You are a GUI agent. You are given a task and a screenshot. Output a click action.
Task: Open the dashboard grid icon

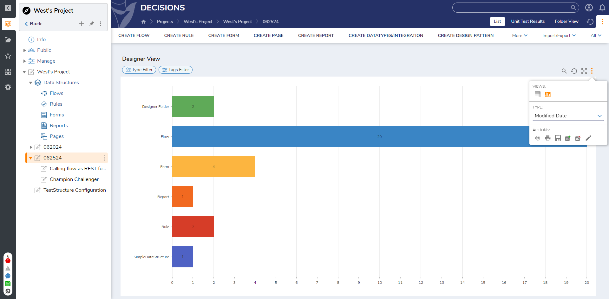8,72
